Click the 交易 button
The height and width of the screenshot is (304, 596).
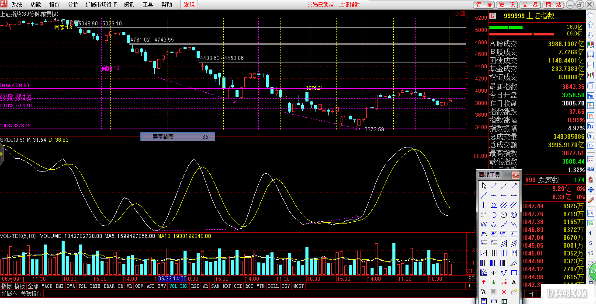point(530,4)
